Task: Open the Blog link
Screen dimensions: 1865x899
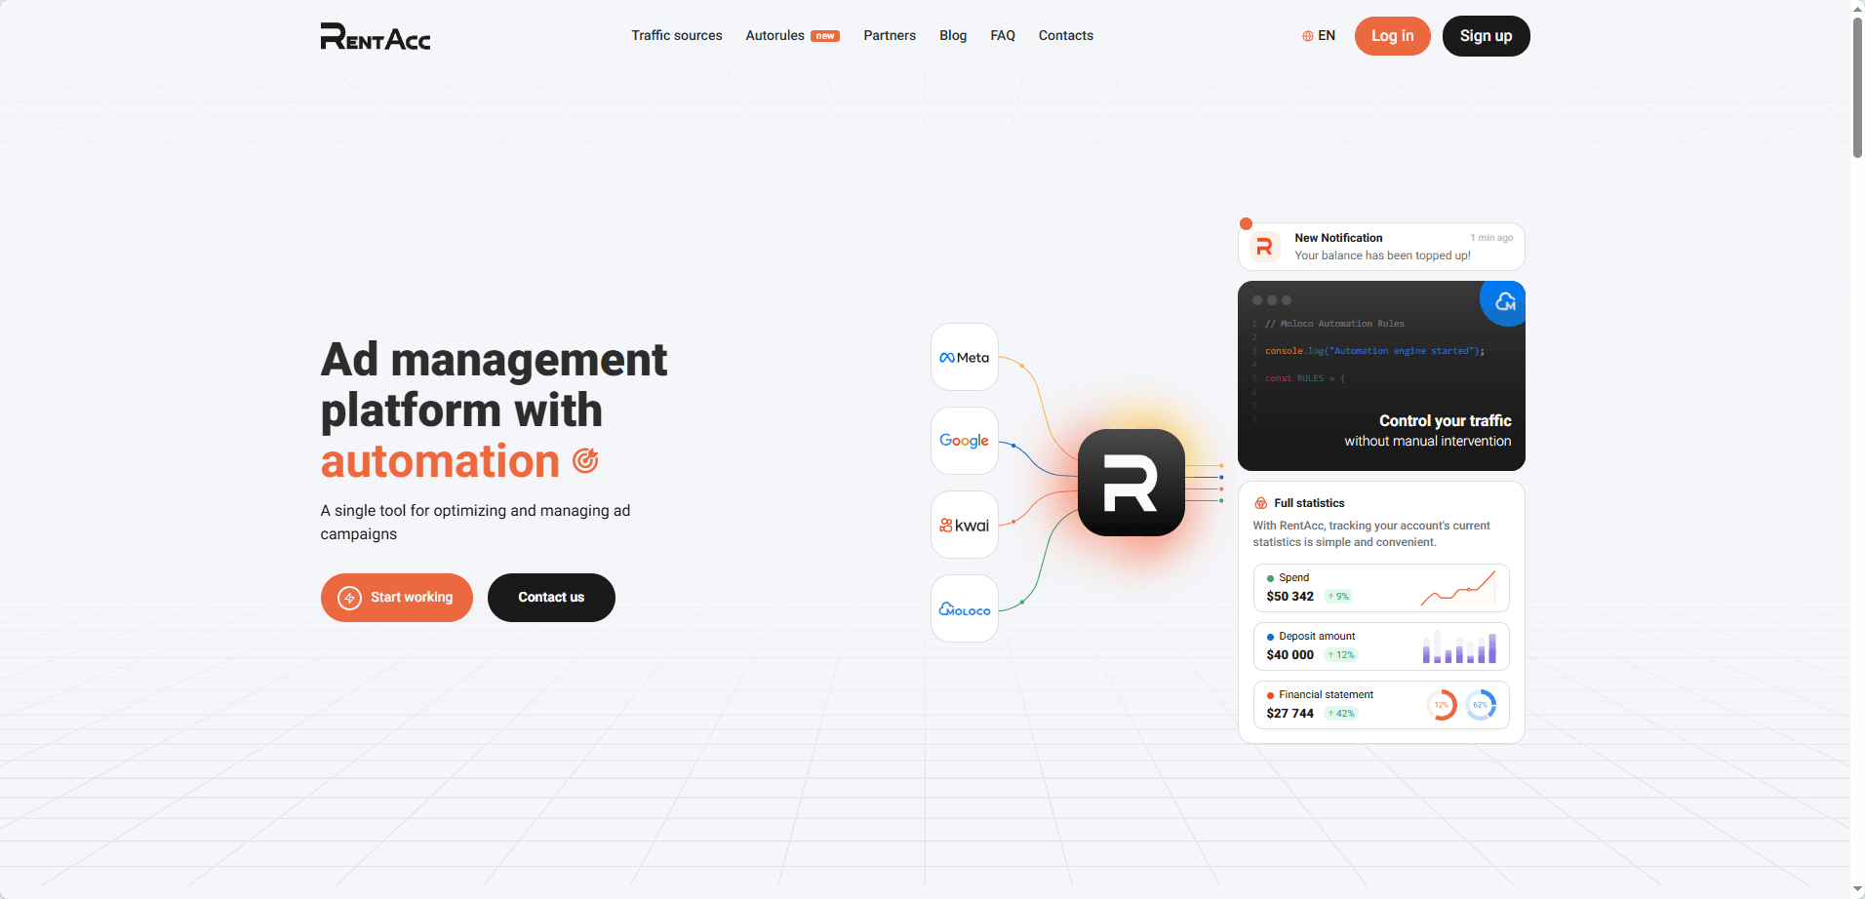Action: point(953,35)
